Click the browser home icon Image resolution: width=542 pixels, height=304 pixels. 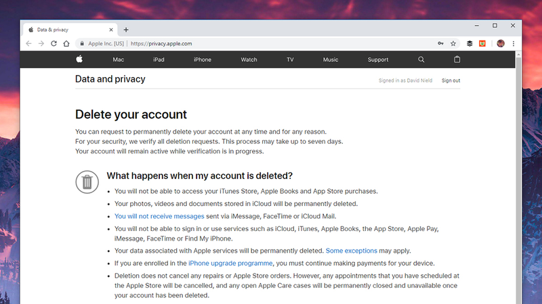66,43
